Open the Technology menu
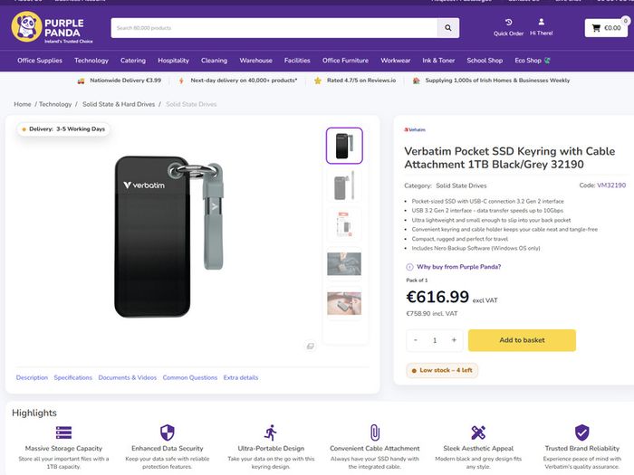Screen dimensions: 634x475 (91, 61)
